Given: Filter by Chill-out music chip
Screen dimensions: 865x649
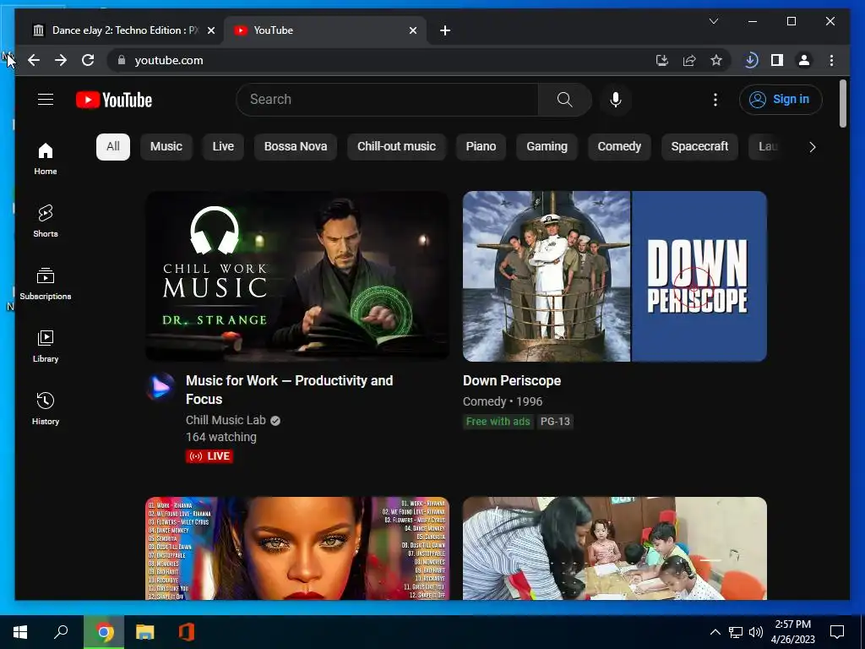Looking at the screenshot, I should point(396,147).
